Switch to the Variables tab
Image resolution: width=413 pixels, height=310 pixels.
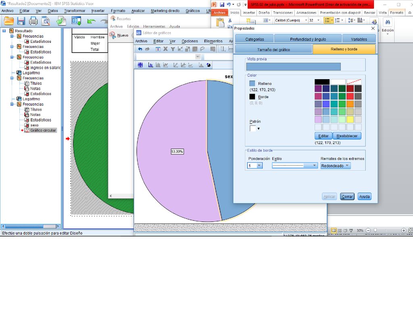tap(359, 39)
